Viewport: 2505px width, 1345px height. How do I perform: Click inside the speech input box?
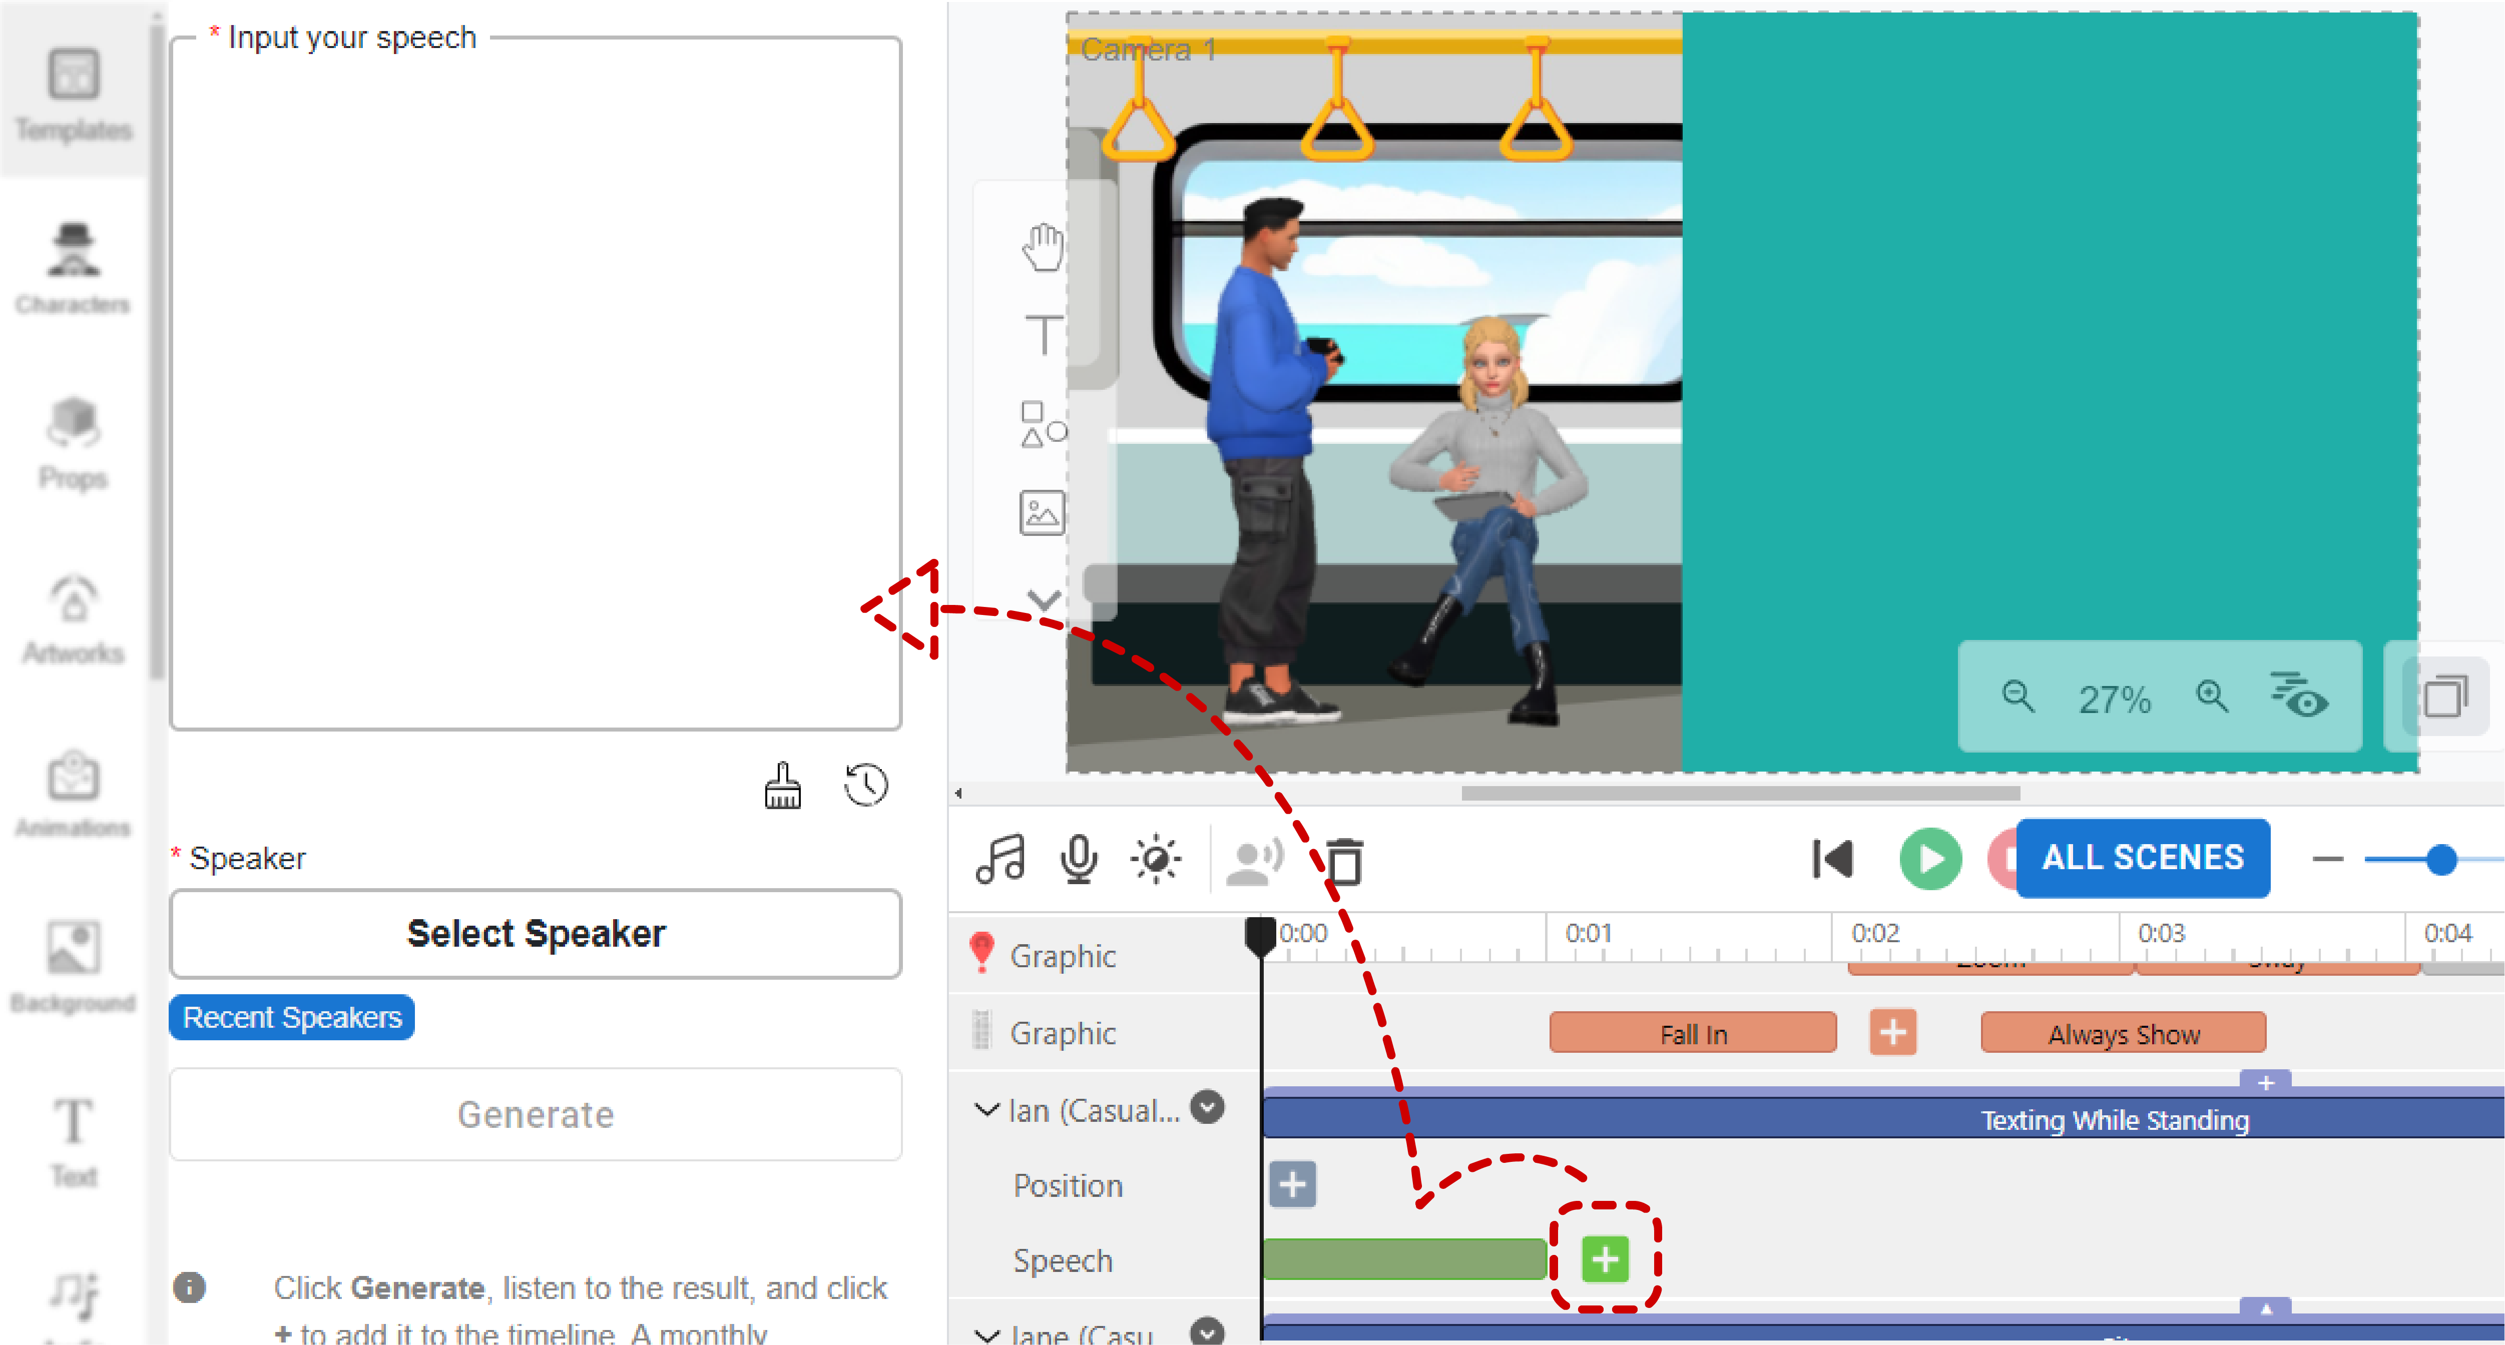pyautogui.click(x=536, y=384)
